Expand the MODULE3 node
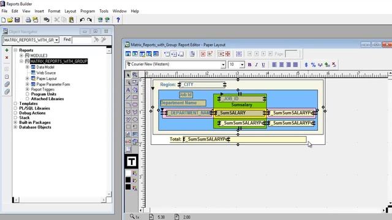The image size is (392, 220). [21, 56]
